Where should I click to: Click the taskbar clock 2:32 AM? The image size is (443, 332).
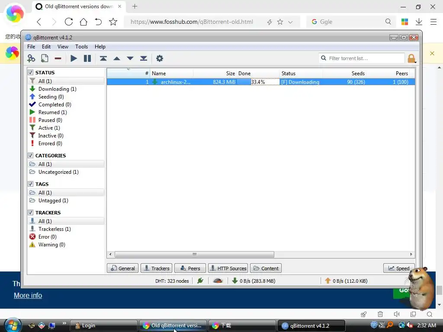pyautogui.click(x=427, y=325)
